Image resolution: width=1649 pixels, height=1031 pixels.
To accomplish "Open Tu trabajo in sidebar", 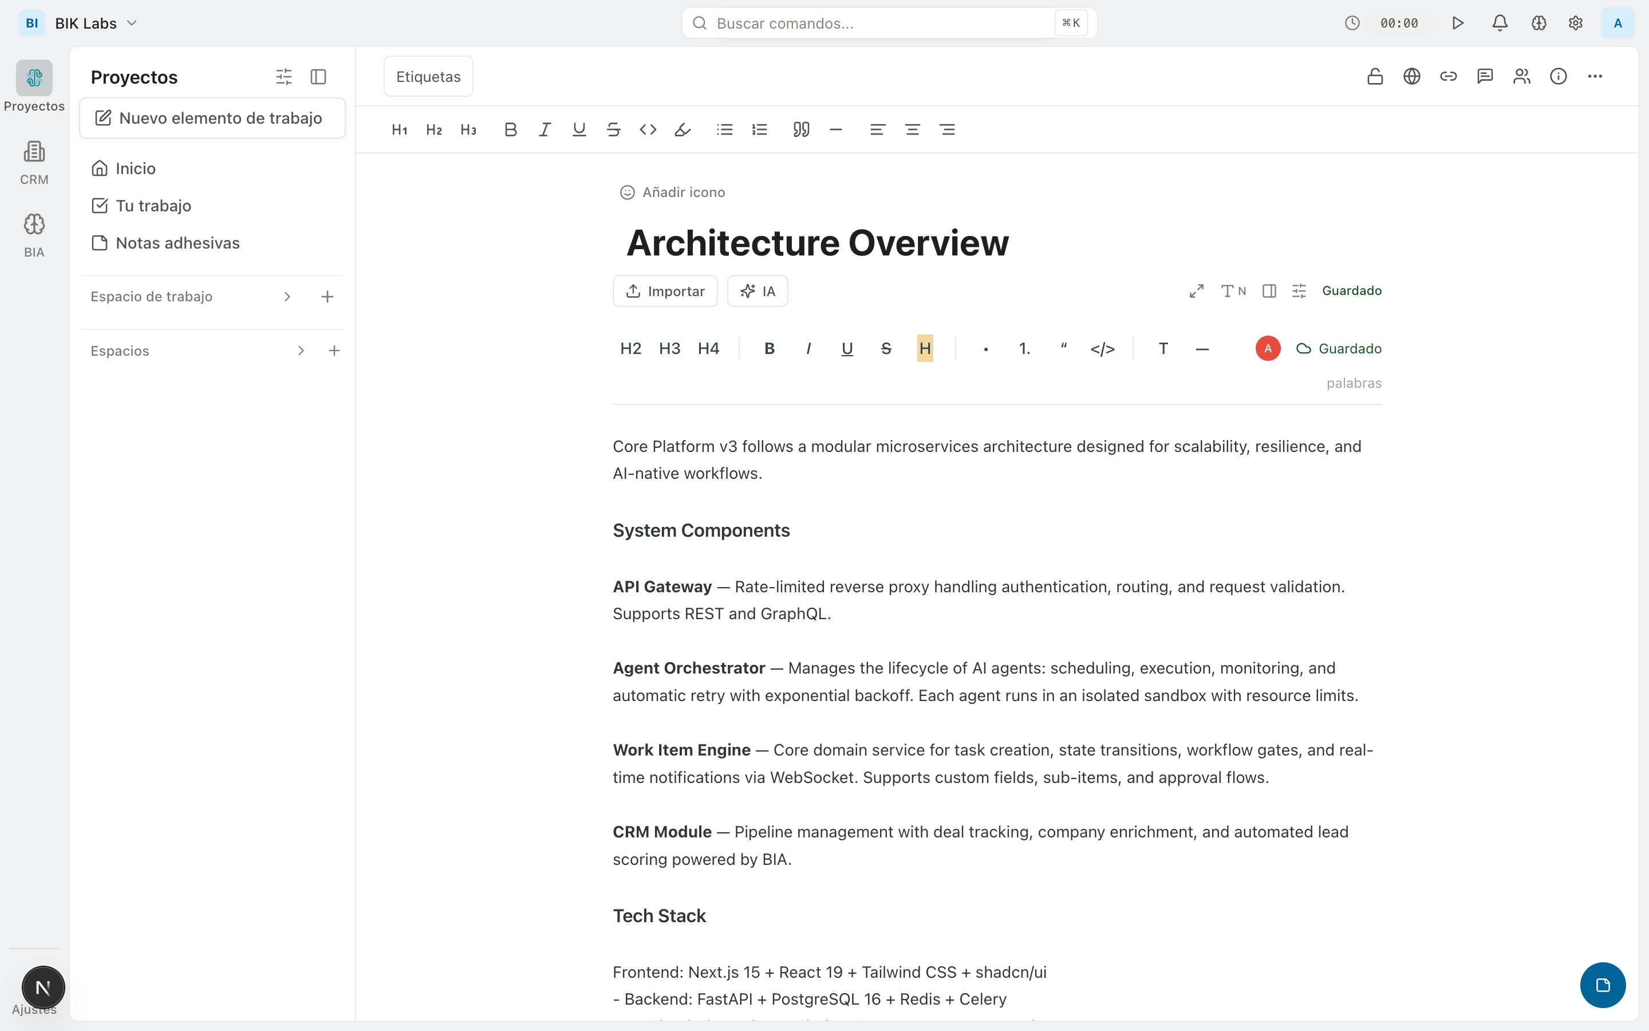I will pos(141,206).
